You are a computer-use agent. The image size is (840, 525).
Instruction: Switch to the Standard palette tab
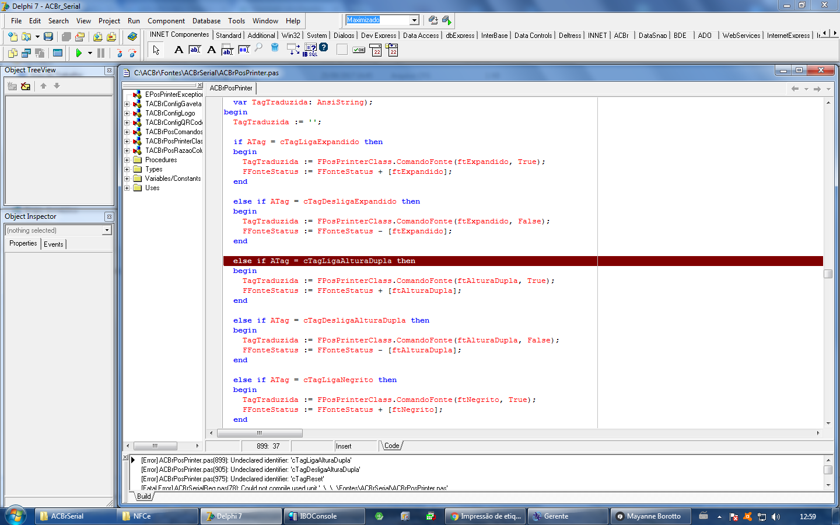coord(229,36)
